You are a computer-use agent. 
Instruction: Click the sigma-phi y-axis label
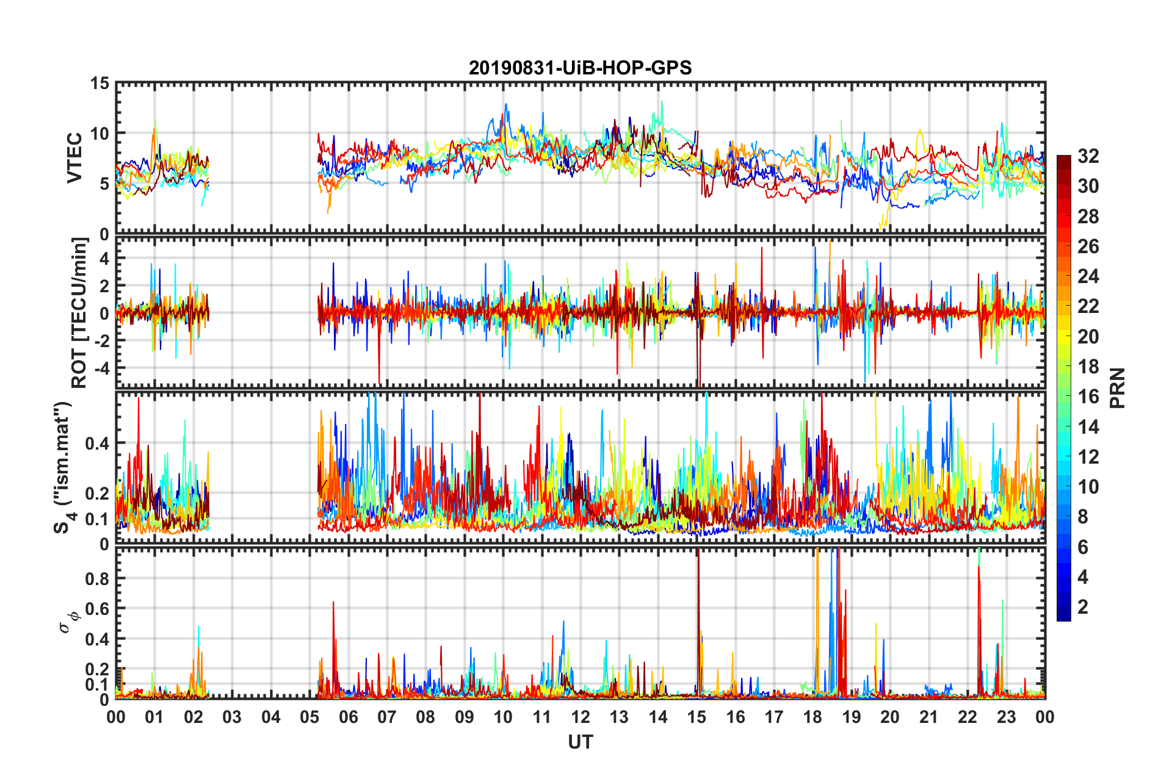(x=71, y=623)
